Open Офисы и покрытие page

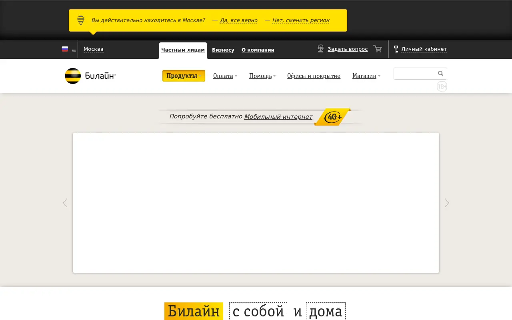click(314, 76)
